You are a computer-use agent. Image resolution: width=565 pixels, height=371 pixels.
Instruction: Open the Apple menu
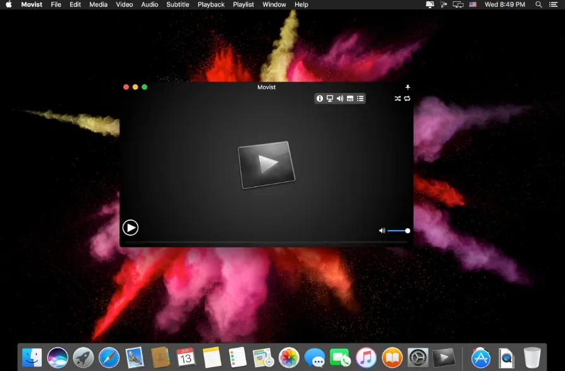[9, 4]
